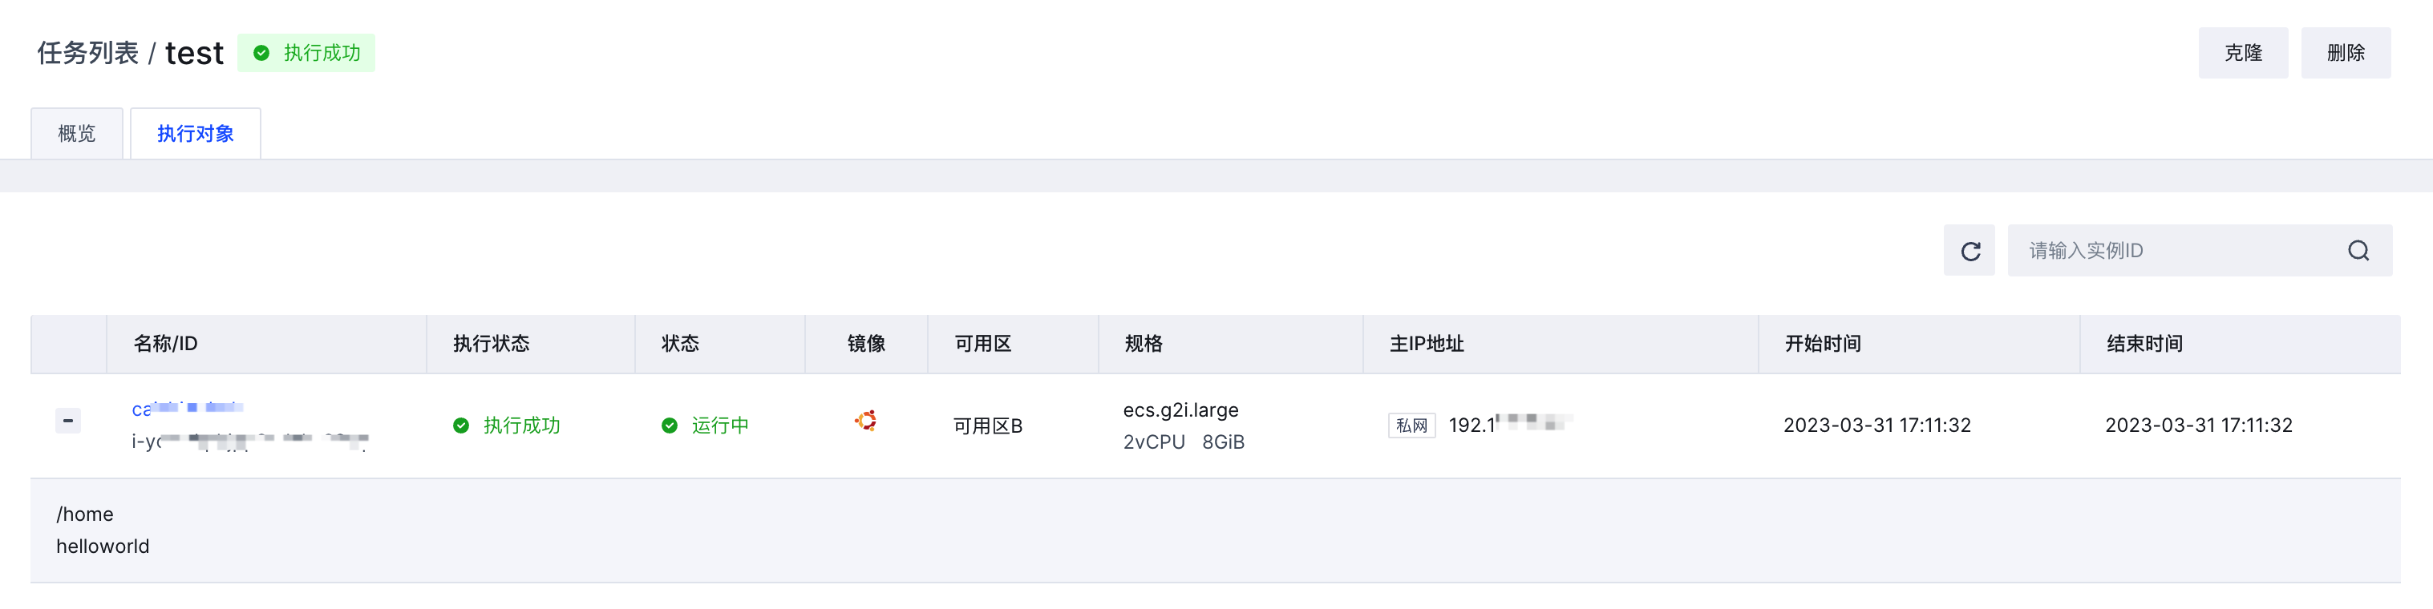This screenshot has width=2433, height=609.
Task: Click the green execution success status icon
Action: tap(461, 425)
